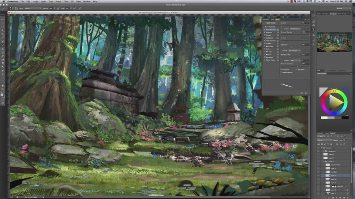Switch to the Properties tab
355x199 pixels.
(x=266, y=20)
